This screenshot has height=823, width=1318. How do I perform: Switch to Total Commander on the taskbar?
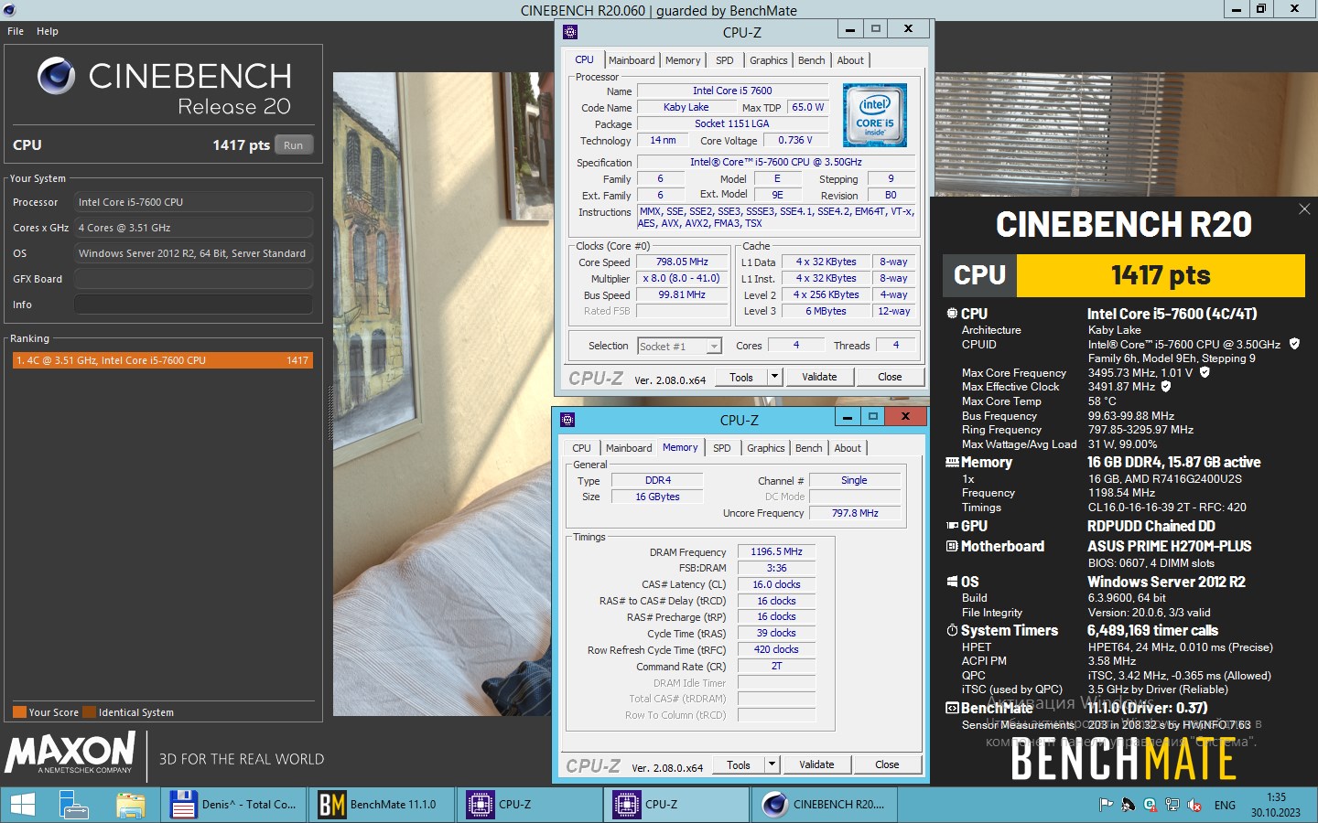[233, 805]
